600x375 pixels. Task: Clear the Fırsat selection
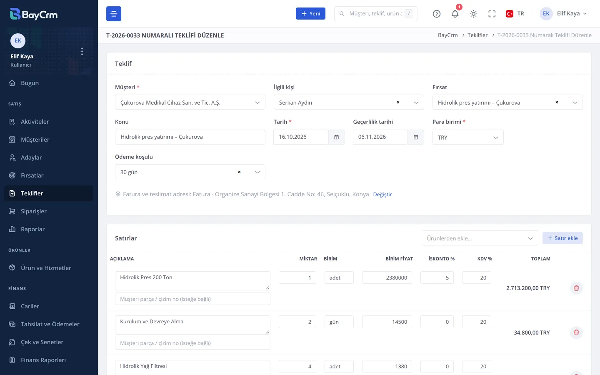point(557,102)
